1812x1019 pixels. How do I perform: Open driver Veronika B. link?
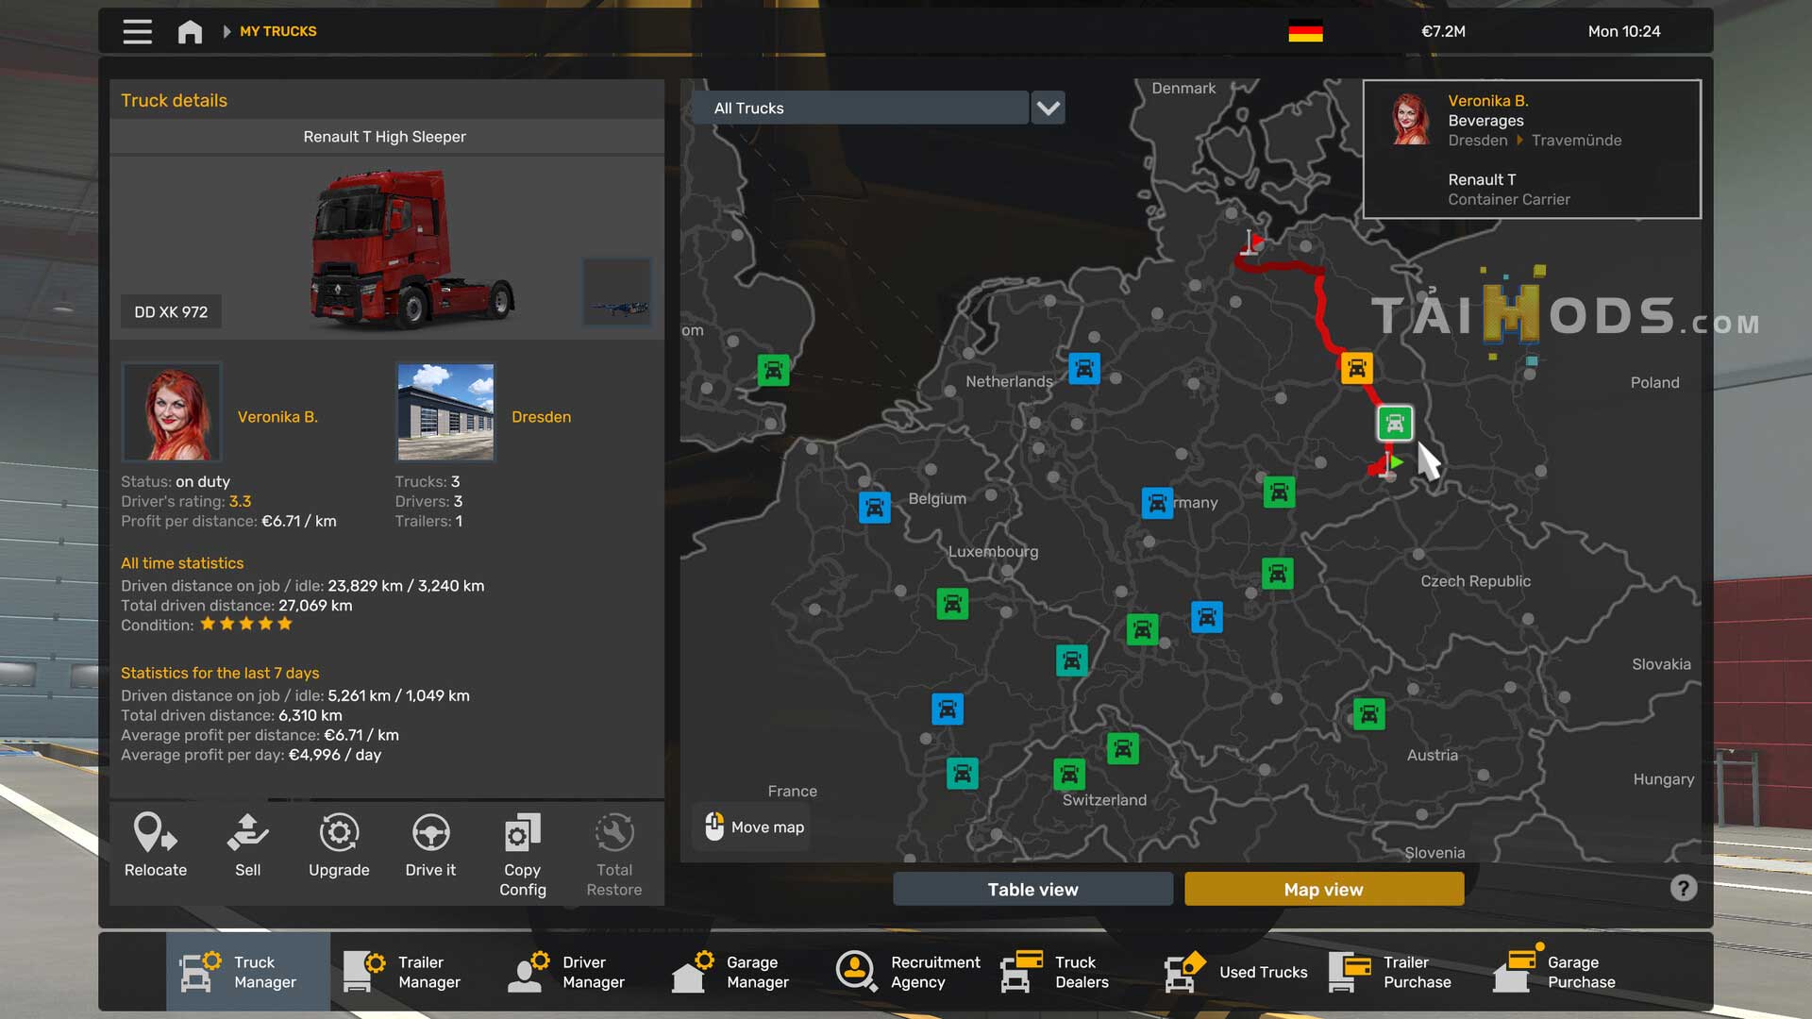pyautogui.click(x=277, y=416)
